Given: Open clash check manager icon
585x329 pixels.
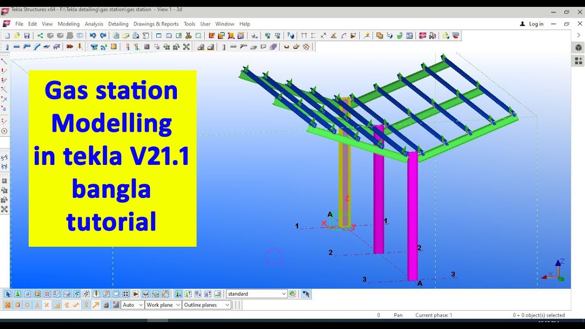Looking at the screenshot, I should (379, 36).
